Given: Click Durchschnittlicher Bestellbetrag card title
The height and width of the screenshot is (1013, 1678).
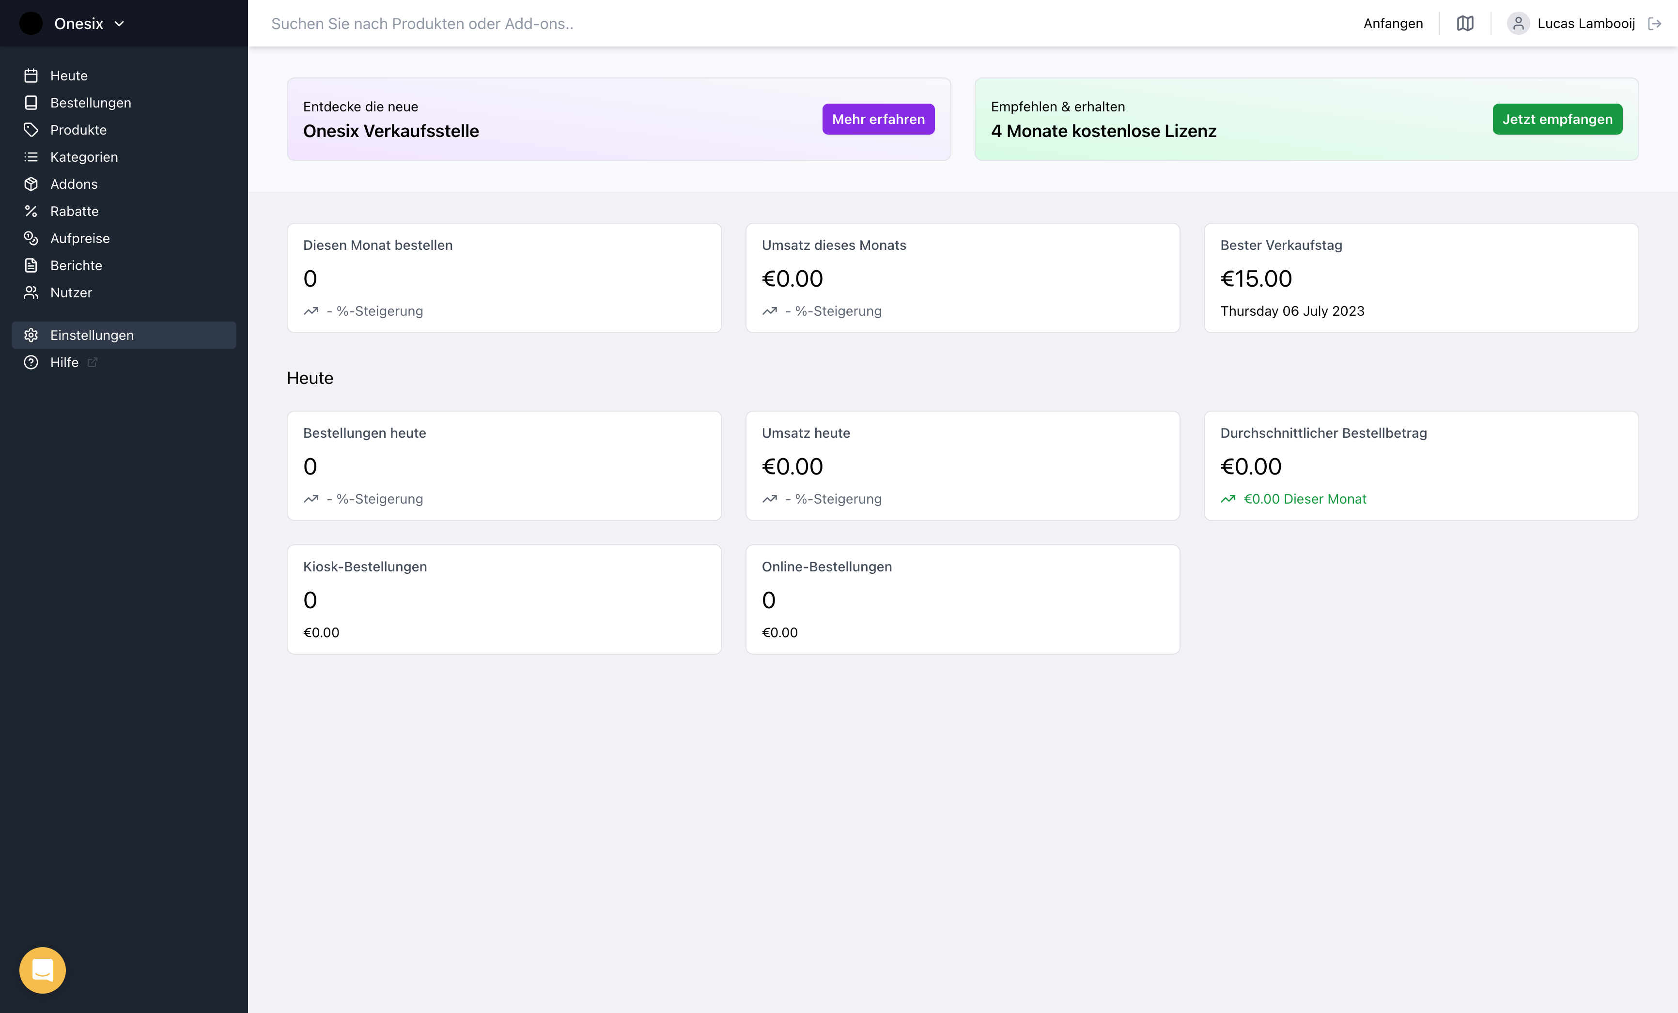Looking at the screenshot, I should pyautogui.click(x=1323, y=433).
